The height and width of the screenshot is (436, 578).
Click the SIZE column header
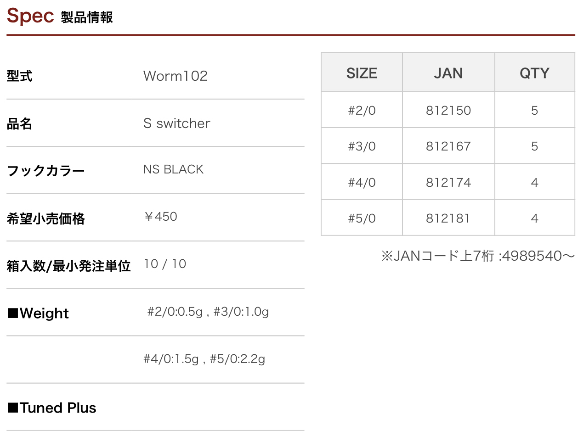(362, 73)
